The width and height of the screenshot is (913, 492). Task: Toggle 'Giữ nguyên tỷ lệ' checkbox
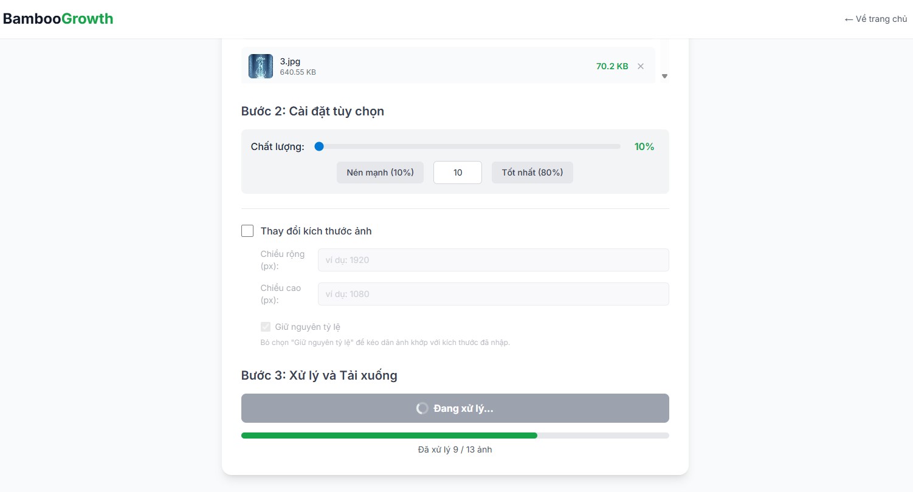click(x=266, y=327)
